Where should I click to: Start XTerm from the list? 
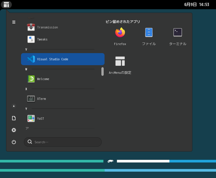tap(63, 99)
